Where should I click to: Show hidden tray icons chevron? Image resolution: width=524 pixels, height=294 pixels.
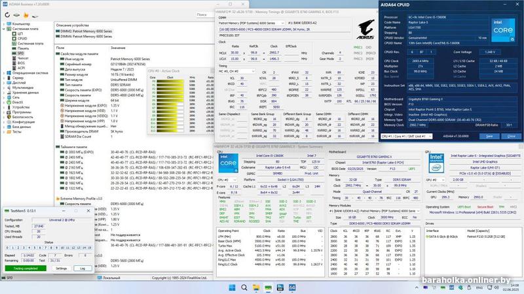pyautogui.click(x=417, y=287)
